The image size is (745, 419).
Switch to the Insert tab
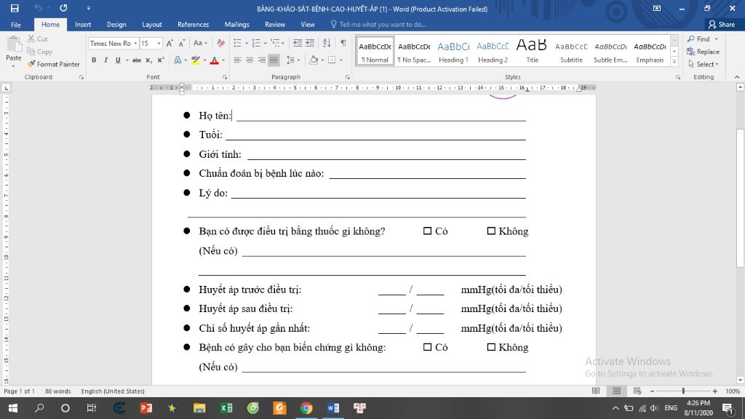(x=83, y=25)
